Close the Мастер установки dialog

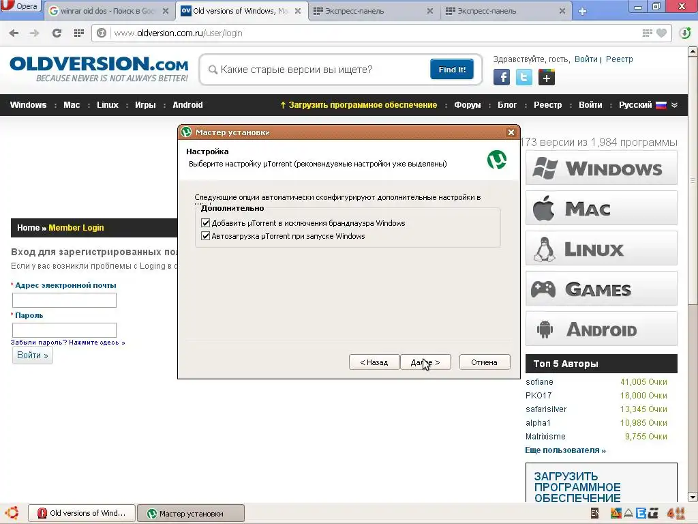pos(511,132)
